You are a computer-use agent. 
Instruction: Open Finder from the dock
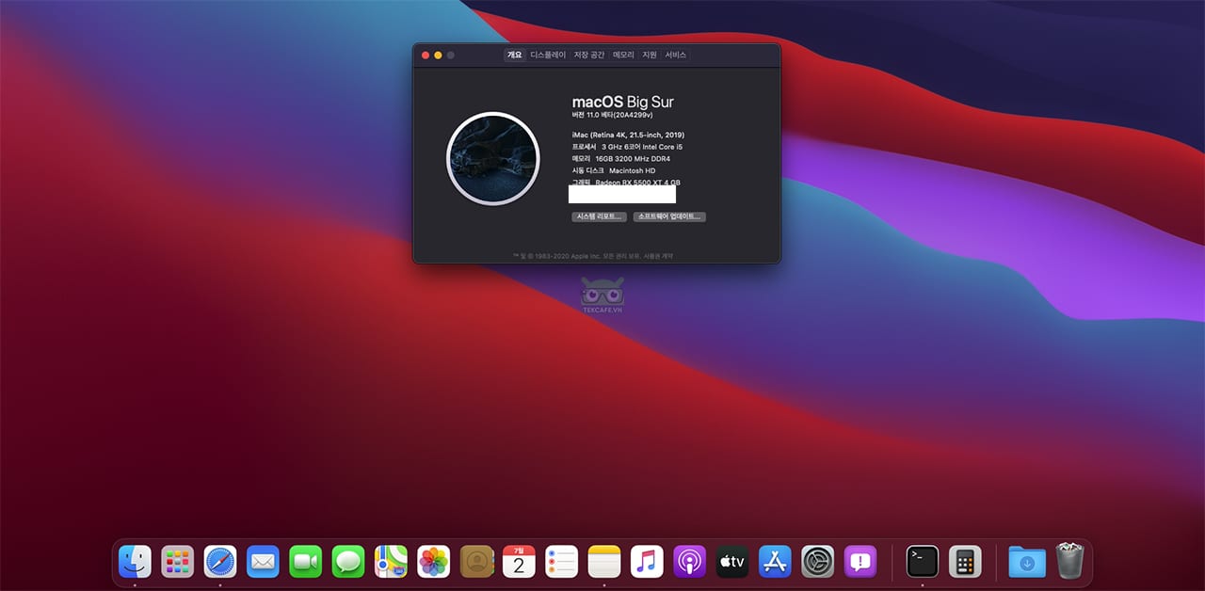(x=135, y=562)
